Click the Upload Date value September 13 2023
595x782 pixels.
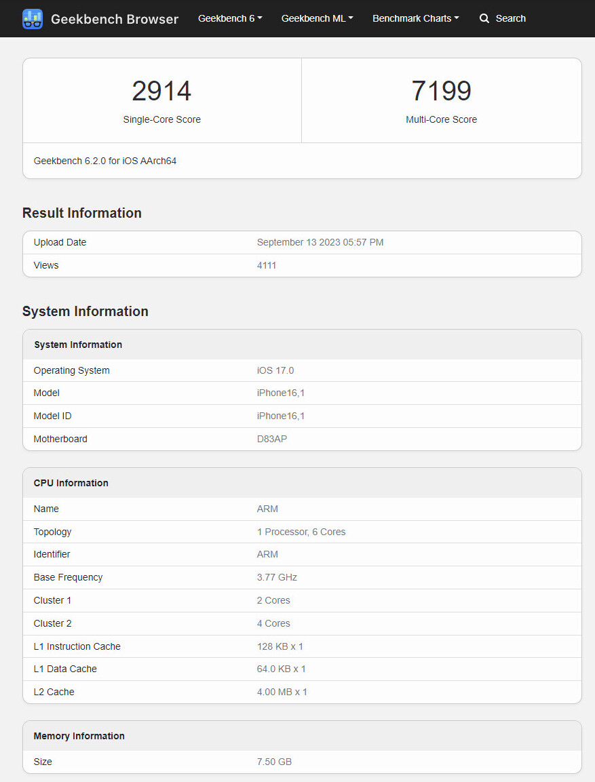coord(320,242)
